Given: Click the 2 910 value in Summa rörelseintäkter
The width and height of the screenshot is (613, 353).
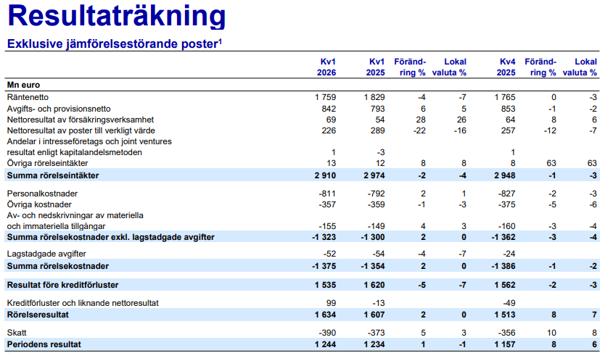Looking at the screenshot, I should tap(326, 175).
